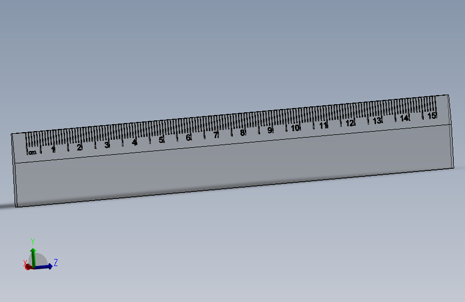This screenshot has height=302, width=465.
Task: Click the number 6 on the ruler
Action: [188, 138]
